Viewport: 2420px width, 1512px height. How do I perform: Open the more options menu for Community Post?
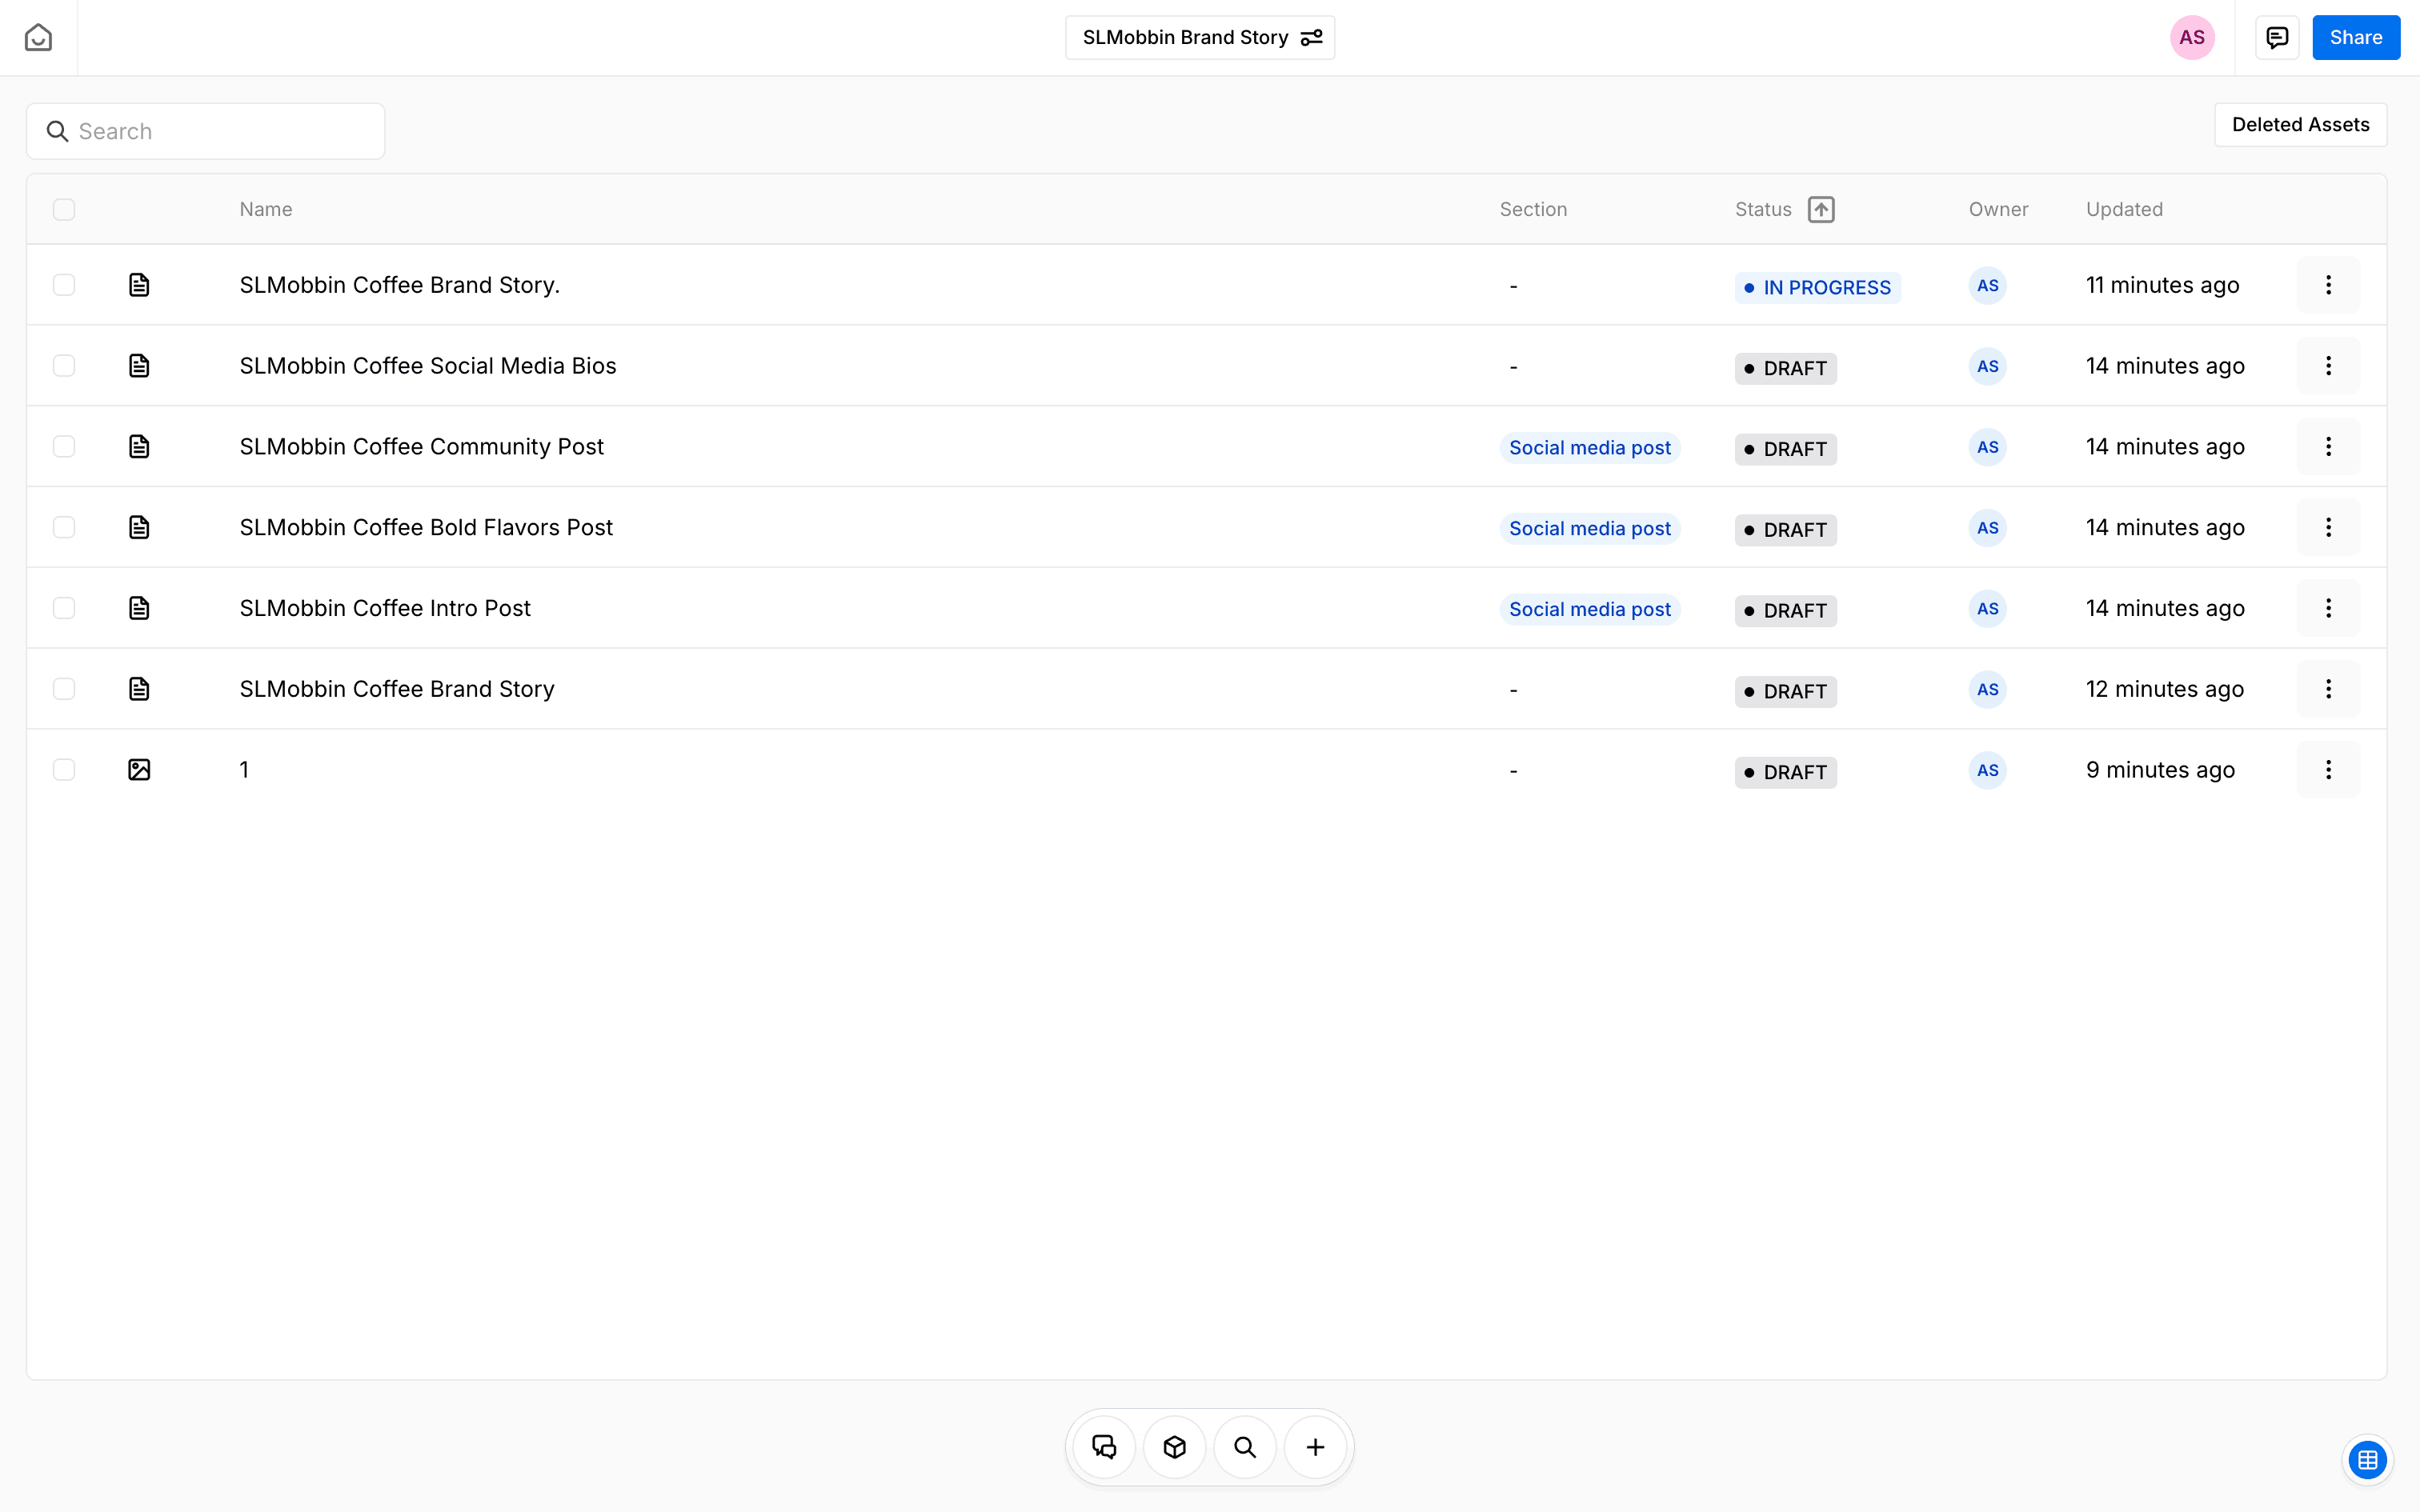[2328, 447]
